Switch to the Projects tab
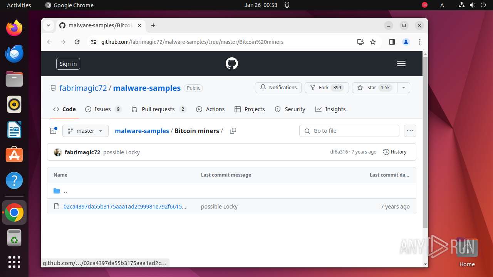This screenshot has width=493, height=277. tap(250, 109)
